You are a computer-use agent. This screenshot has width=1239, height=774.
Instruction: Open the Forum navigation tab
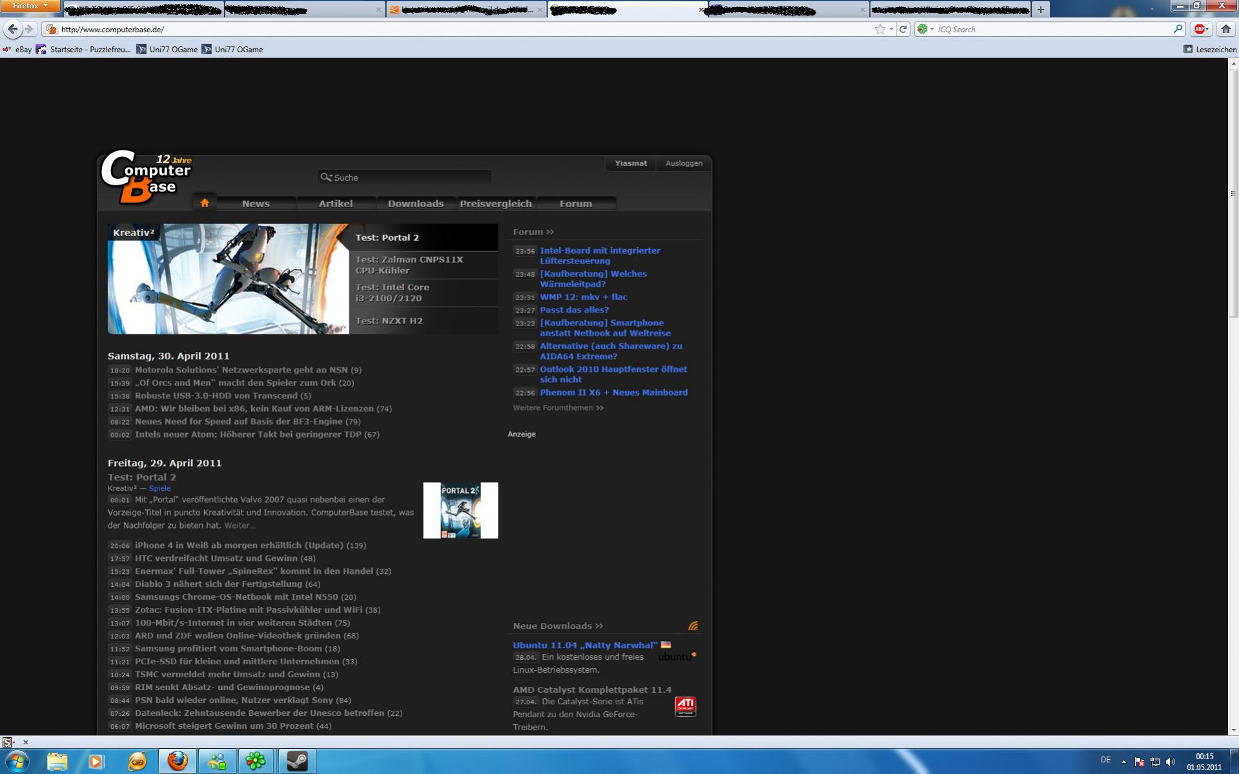576,203
